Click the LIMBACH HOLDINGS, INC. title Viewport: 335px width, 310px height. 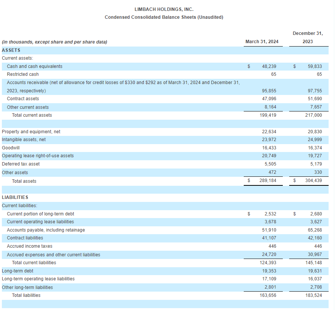pos(164,9)
